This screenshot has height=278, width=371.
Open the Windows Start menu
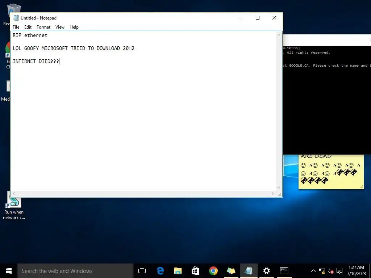click(9, 271)
